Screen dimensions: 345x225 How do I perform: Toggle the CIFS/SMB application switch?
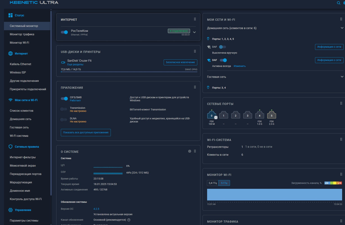[x=64, y=99]
